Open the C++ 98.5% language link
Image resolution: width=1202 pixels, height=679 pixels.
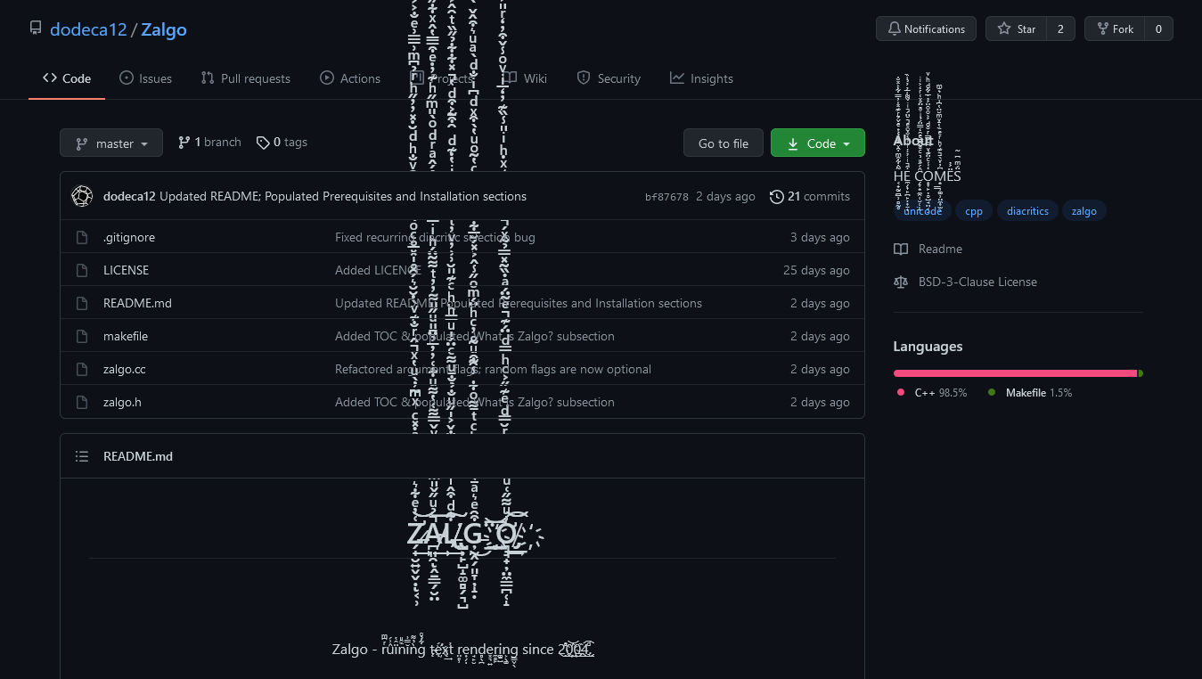coord(932,392)
